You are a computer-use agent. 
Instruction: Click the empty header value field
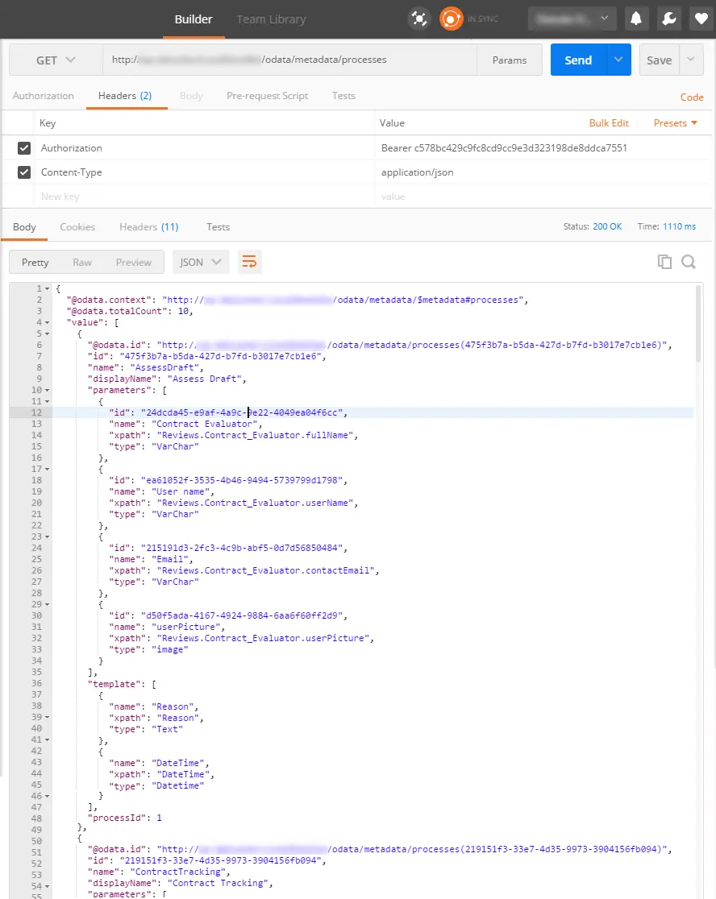click(543, 196)
